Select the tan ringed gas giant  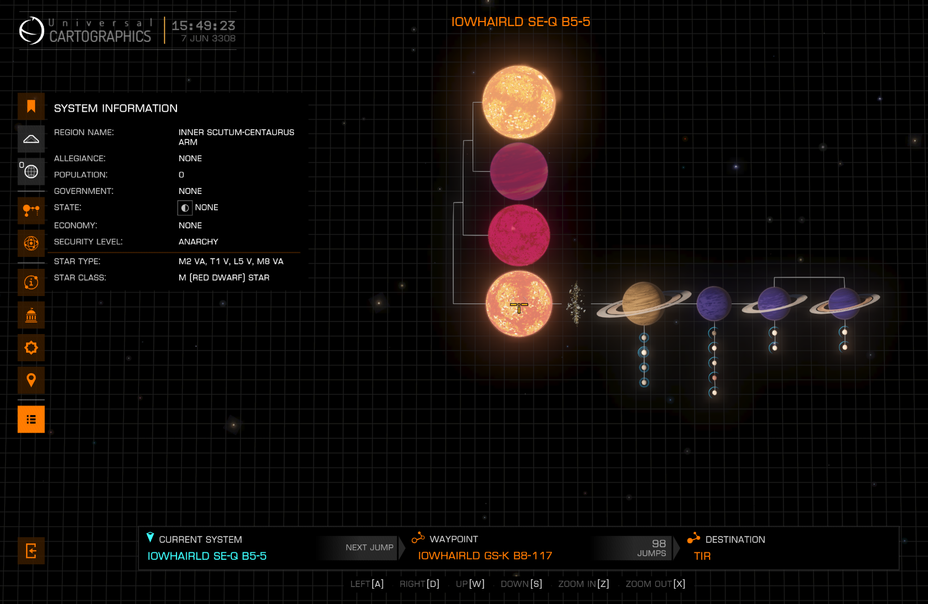coord(644,303)
